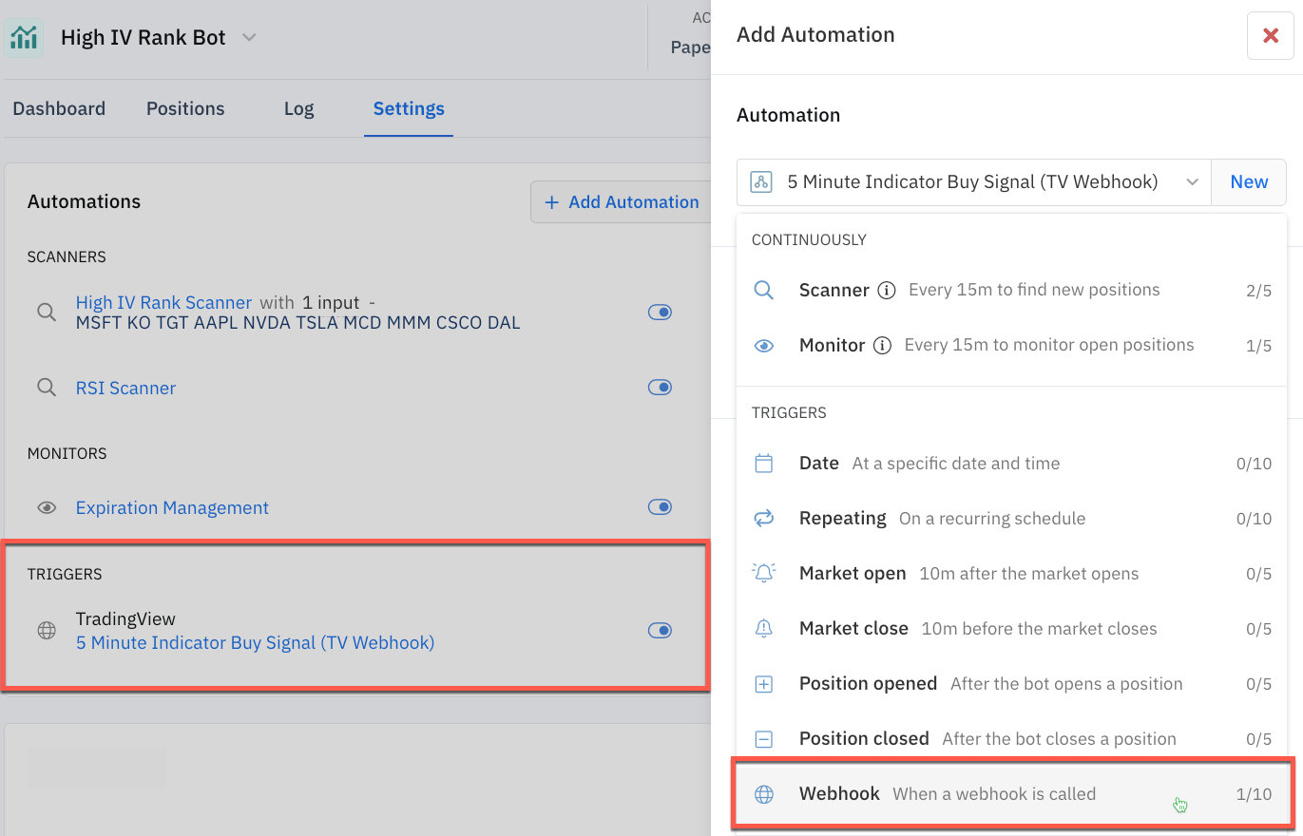
Task: Expand the High IV Rank Bot chevron
Action: [x=249, y=38]
